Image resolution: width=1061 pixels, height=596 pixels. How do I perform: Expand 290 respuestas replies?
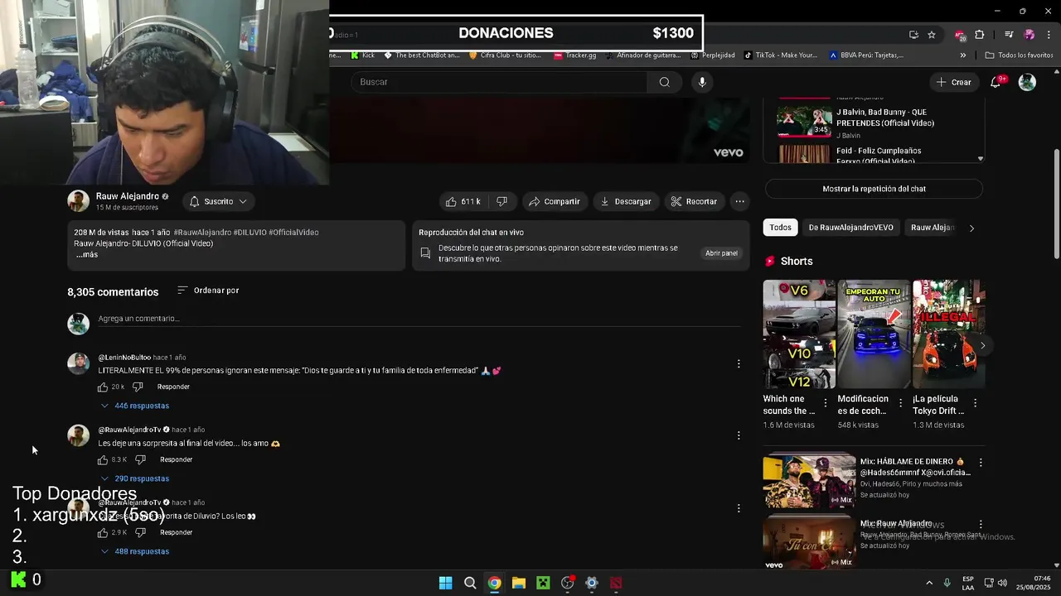(x=135, y=478)
